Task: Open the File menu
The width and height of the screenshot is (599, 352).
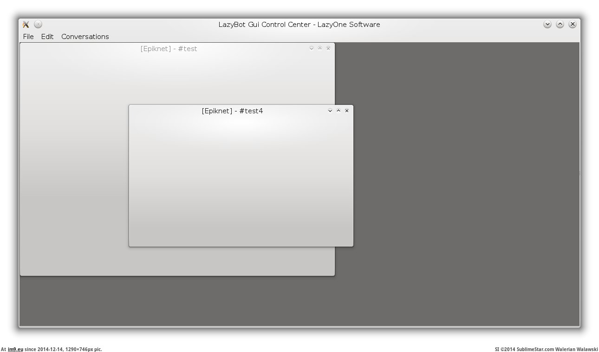Action: coord(28,37)
